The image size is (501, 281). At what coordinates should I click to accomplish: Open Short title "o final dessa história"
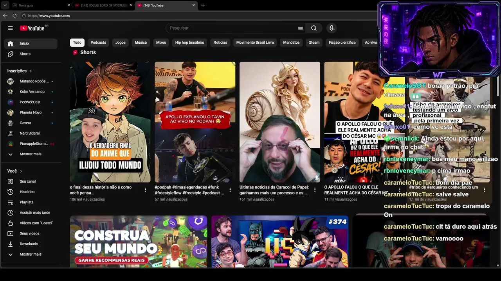[x=101, y=190]
